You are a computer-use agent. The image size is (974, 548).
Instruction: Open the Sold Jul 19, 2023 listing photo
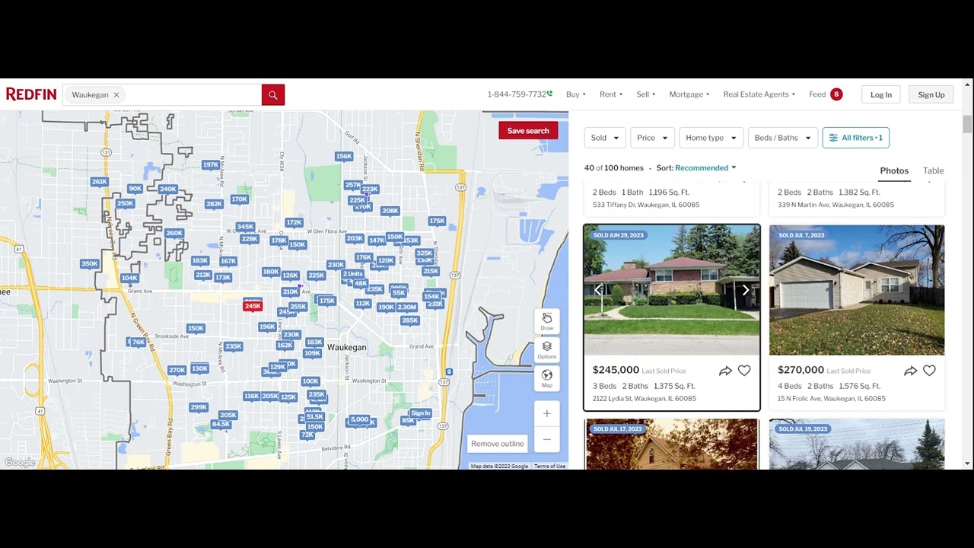coord(857,444)
